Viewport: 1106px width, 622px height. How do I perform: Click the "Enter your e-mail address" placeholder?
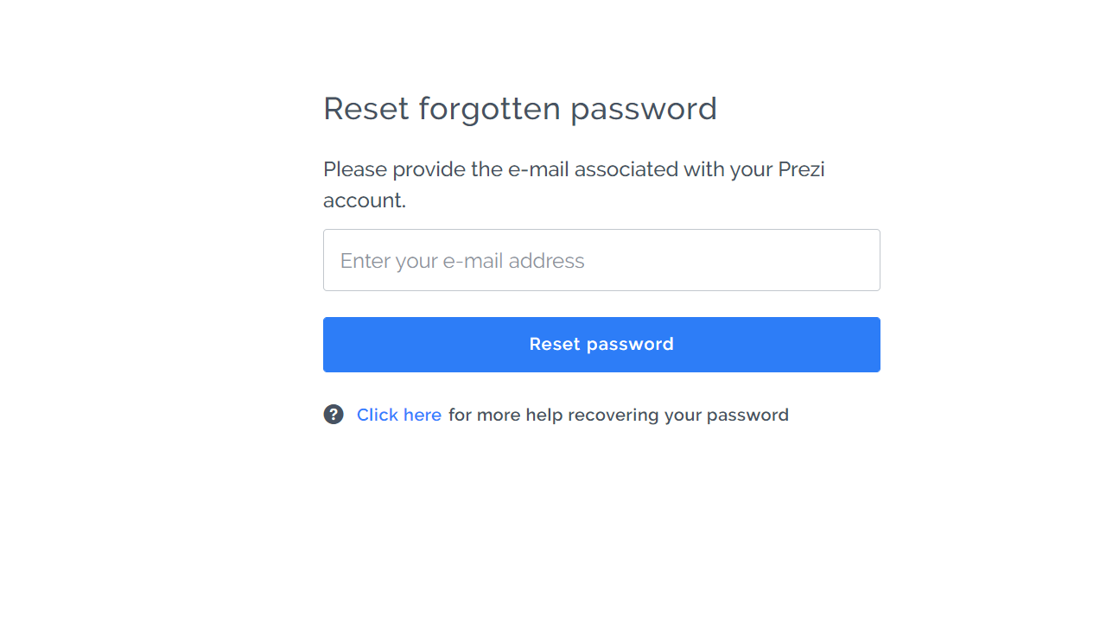point(462,261)
